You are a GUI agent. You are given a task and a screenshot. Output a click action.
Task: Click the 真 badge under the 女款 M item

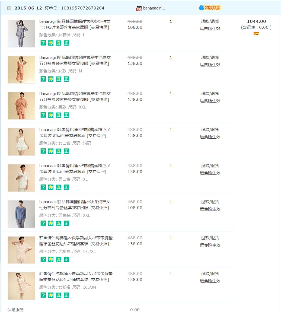59,79
